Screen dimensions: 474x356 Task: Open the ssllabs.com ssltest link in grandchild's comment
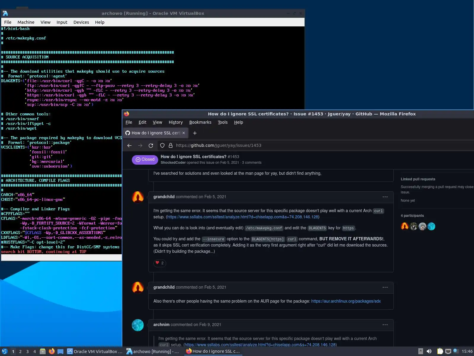click(243, 217)
